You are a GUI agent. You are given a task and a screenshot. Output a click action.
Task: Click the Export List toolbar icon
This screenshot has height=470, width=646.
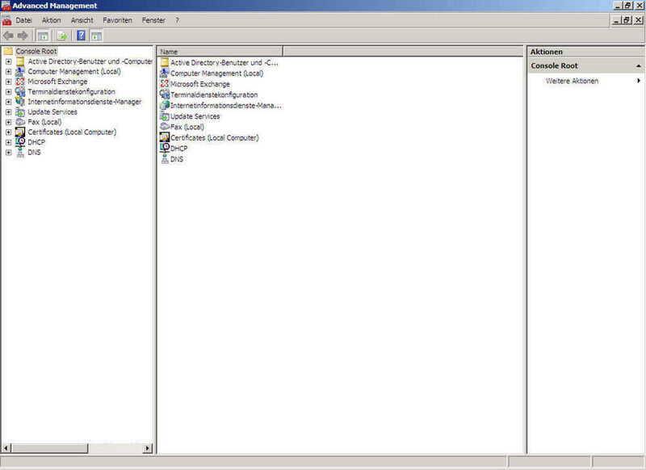(61, 36)
